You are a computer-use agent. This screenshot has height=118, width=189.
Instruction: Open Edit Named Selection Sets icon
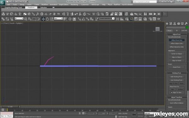[x=97, y=19]
